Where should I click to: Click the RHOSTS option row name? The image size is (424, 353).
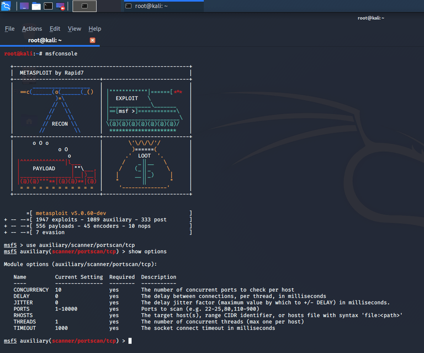coord(23,315)
